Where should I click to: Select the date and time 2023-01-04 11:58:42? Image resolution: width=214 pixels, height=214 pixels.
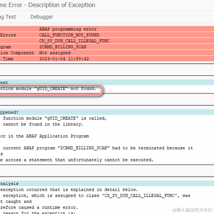(64, 59)
